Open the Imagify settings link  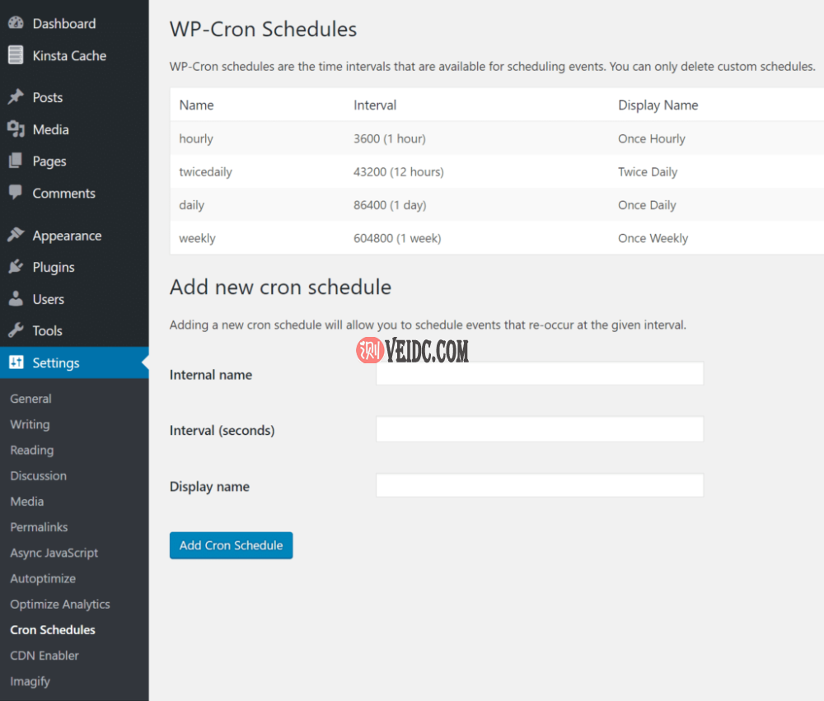30,681
